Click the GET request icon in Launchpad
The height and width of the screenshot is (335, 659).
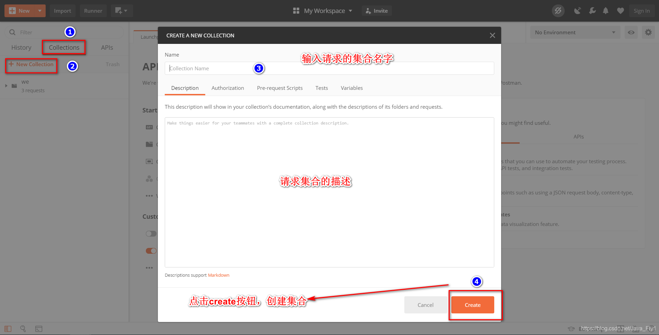(x=149, y=127)
